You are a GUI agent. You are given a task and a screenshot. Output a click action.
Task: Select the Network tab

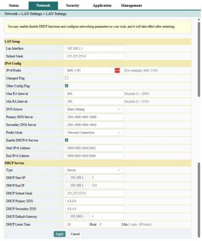tap(43, 5)
